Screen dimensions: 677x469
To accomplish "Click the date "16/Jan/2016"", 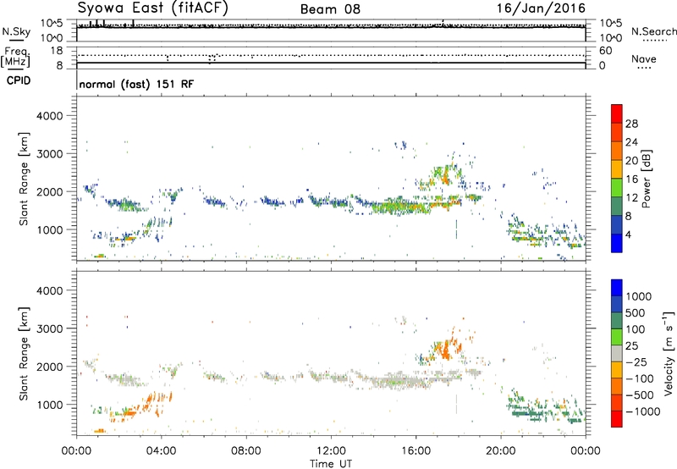I will tap(541, 8).
